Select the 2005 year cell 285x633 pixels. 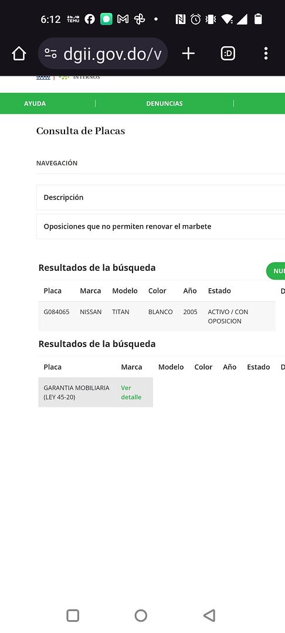tap(190, 312)
